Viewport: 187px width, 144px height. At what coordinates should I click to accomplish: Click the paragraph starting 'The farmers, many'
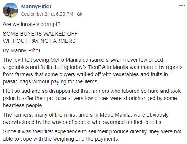coord(86,119)
